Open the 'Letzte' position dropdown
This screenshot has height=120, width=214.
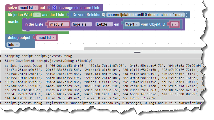[x=104, y=24]
